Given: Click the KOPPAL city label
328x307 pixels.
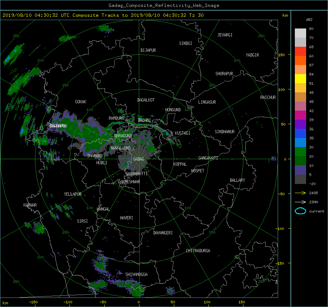Looking at the screenshot, I should (x=180, y=164).
